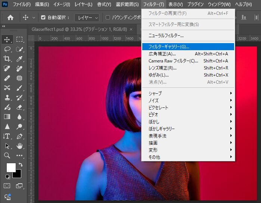This screenshot has width=261, height=203.
Task: Open the Edit Toolbar three-dots icon
Action: 19,155
